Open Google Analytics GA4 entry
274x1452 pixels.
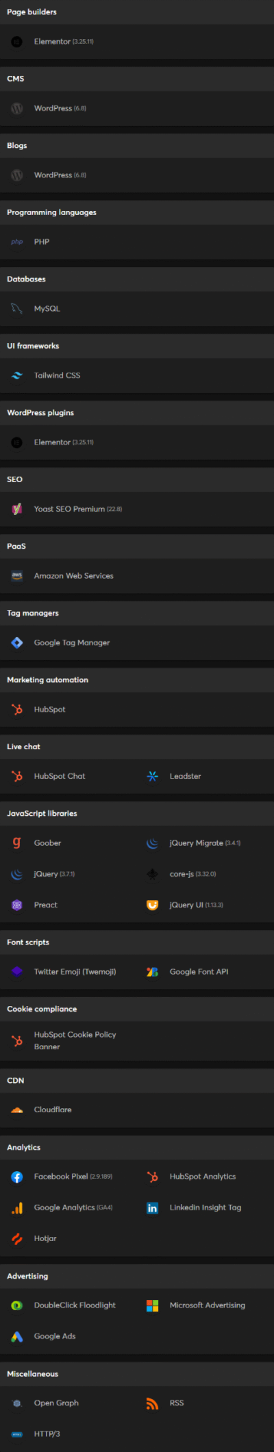(73, 1207)
